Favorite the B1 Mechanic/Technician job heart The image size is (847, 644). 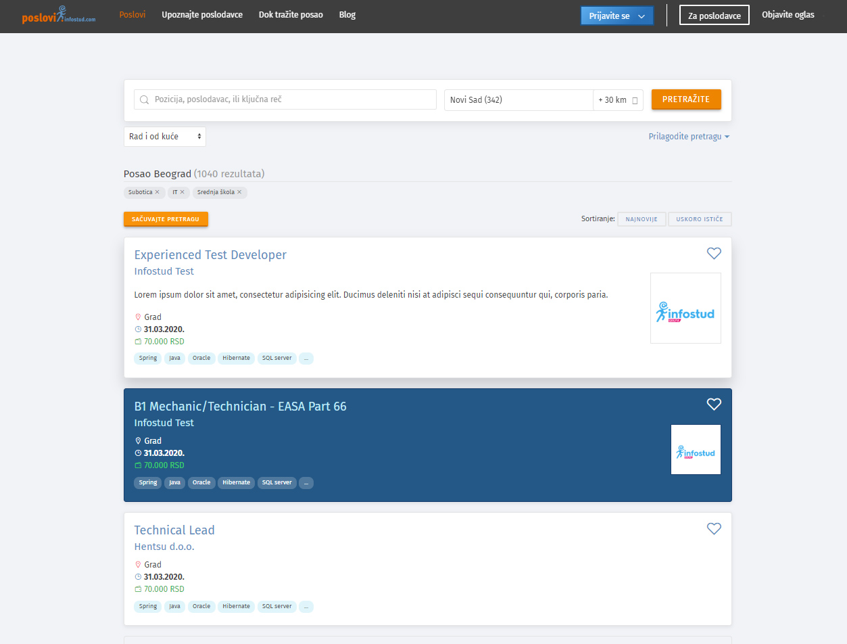714,405
